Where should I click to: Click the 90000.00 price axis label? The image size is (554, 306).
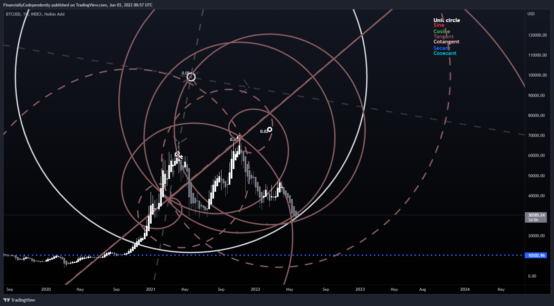[x=536, y=96]
